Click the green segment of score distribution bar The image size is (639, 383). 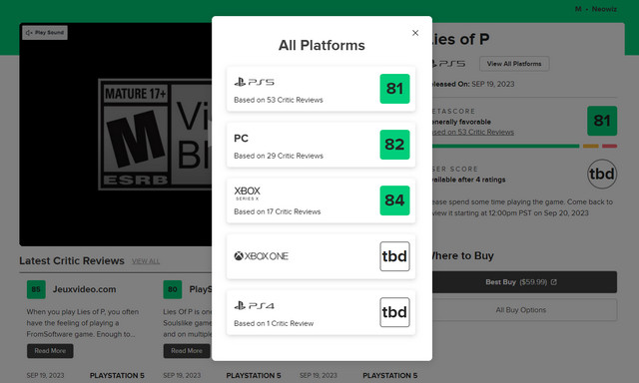[x=506, y=146]
